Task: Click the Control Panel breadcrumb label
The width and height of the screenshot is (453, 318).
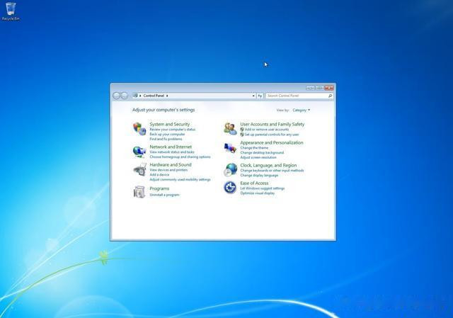Action: (154, 96)
